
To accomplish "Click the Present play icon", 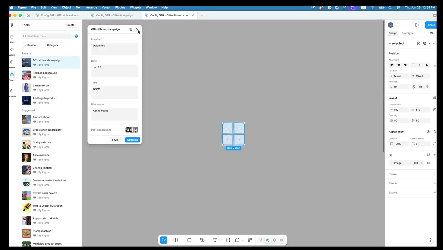I will [417, 25].
